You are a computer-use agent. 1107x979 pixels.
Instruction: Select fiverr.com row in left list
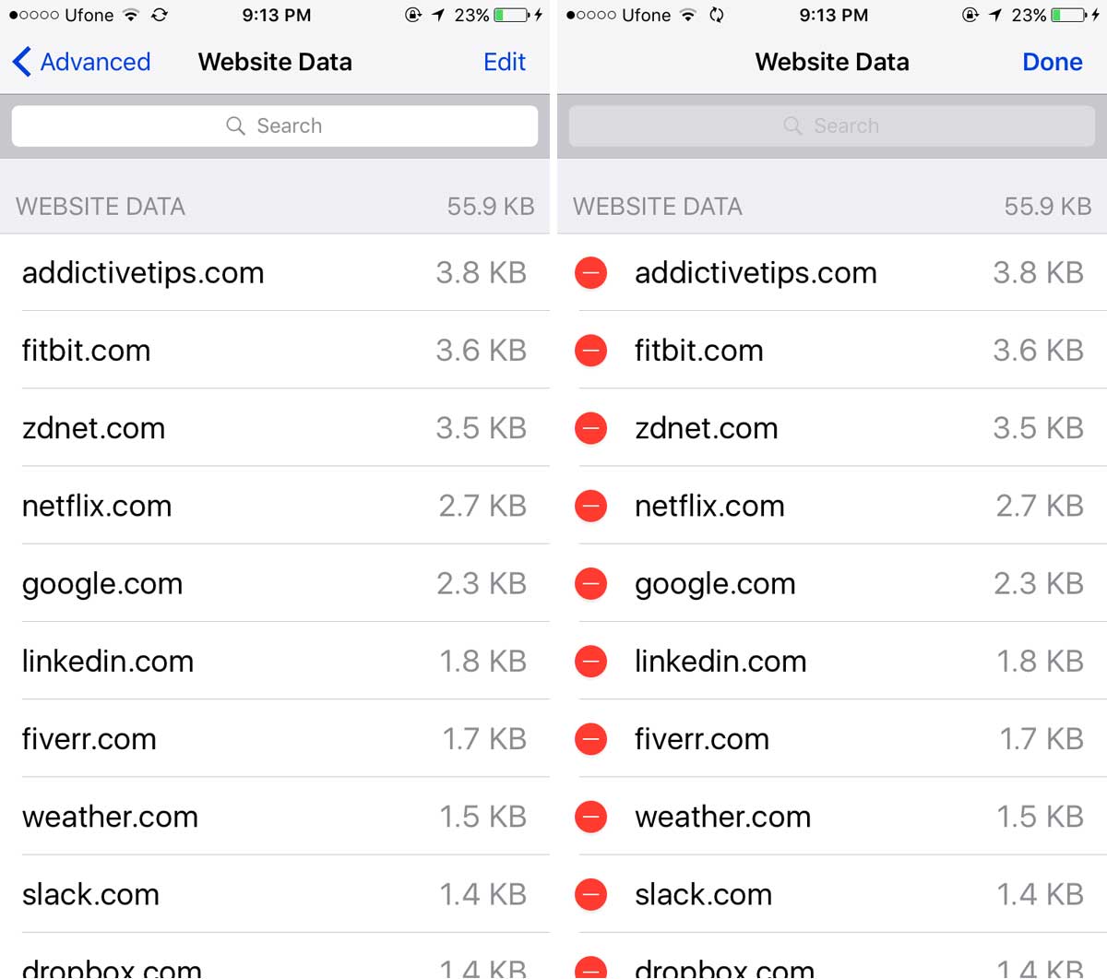[x=275, y=738]
